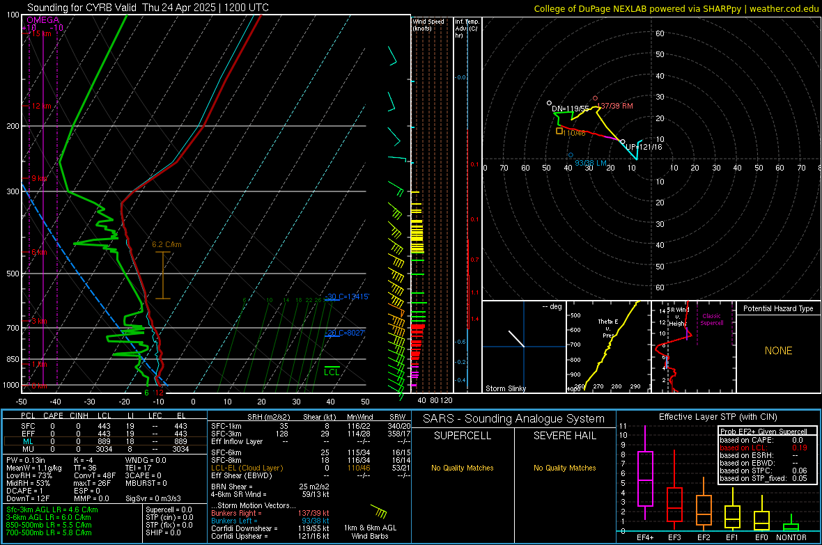This screenshot has height=545, width=822.
Task: Click the CINH column header
Action: click(79, 416)
